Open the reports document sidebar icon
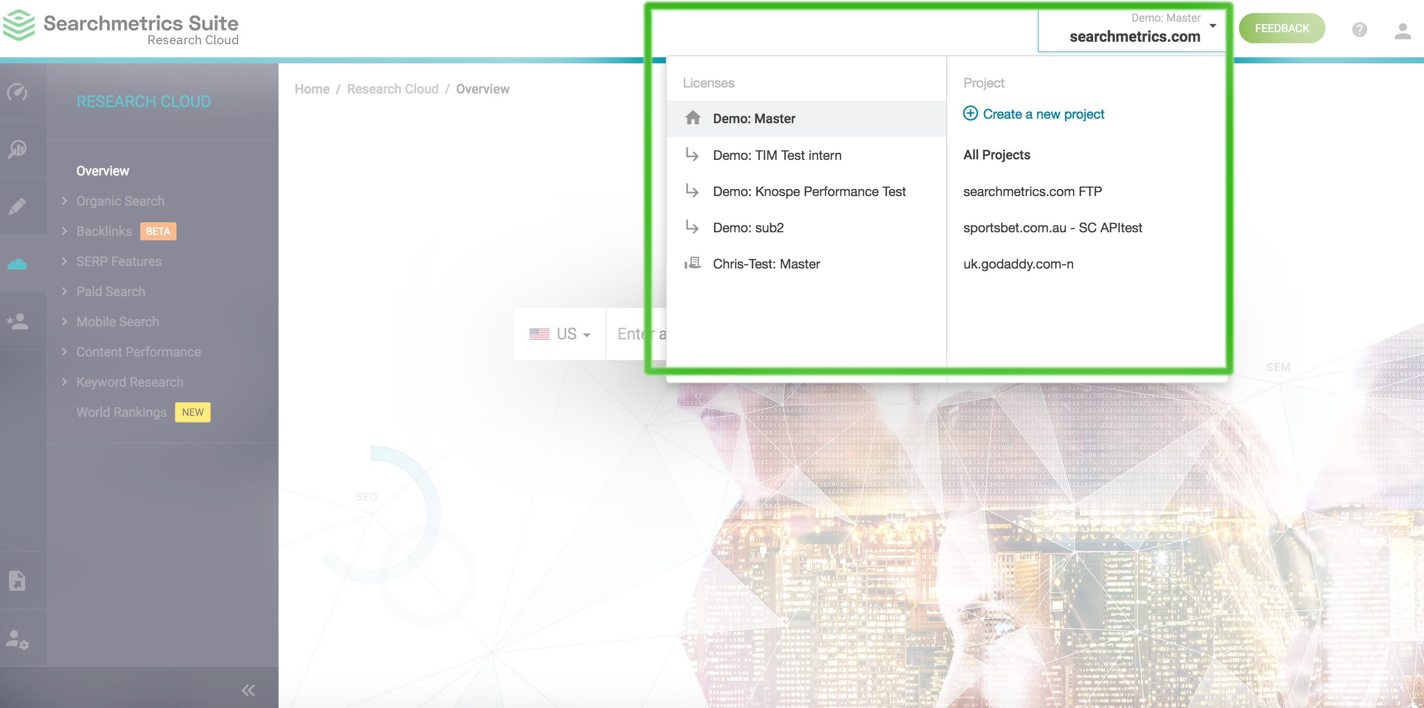This screenshot has height=708, width=1424. pos(17,580)
